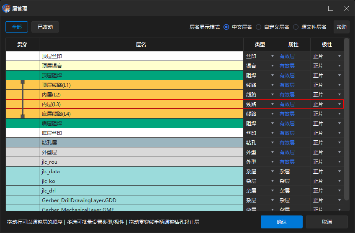Click the 层名 column header
Screen dimensions: 355x233
(141, 45)
